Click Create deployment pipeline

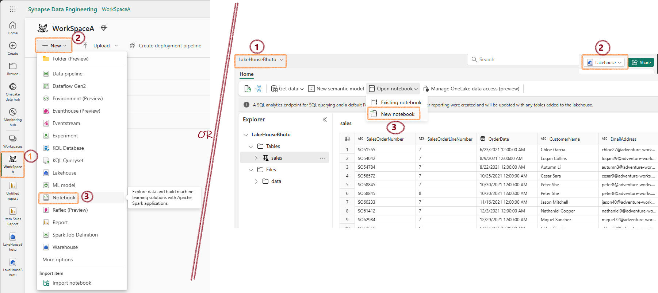(165, 46)
